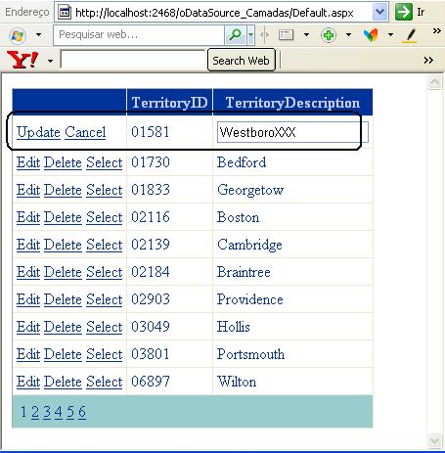
Task: Click the Cancel link in edit row
Action: pos(85,132)
